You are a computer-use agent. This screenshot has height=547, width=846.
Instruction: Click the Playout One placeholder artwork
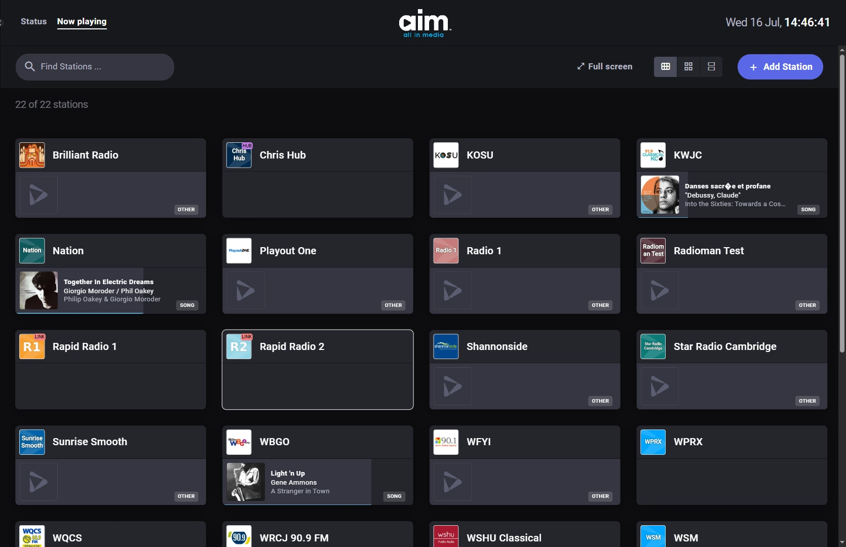(246, 290)
